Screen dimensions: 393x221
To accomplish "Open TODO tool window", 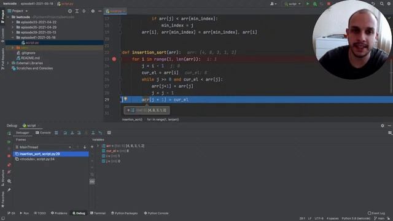I will click(x=40, y=213).
